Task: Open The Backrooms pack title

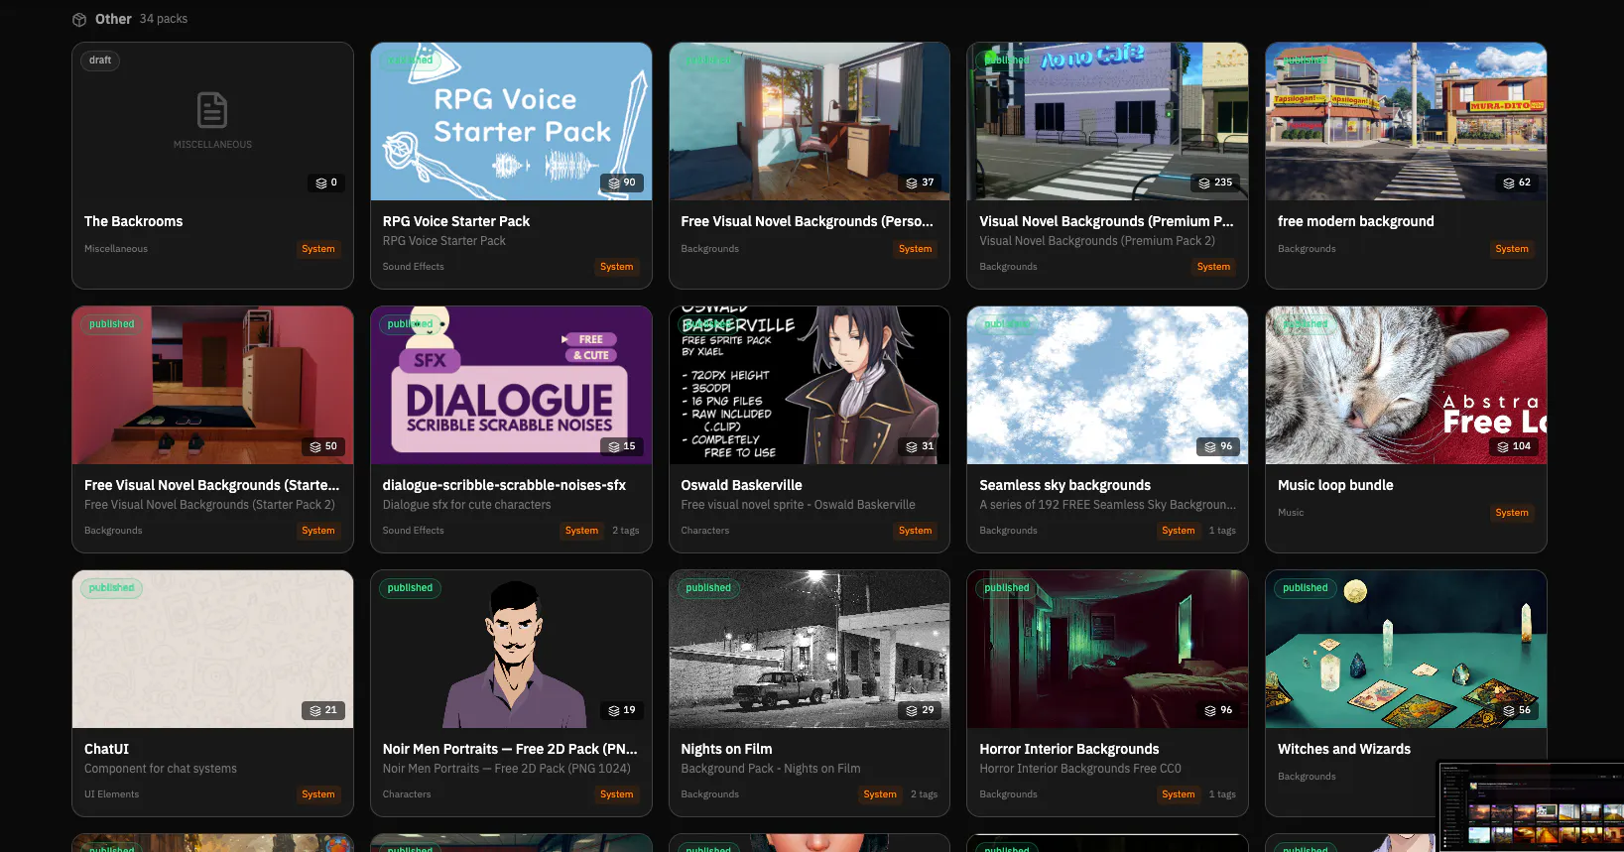Action: pos(134,221)
